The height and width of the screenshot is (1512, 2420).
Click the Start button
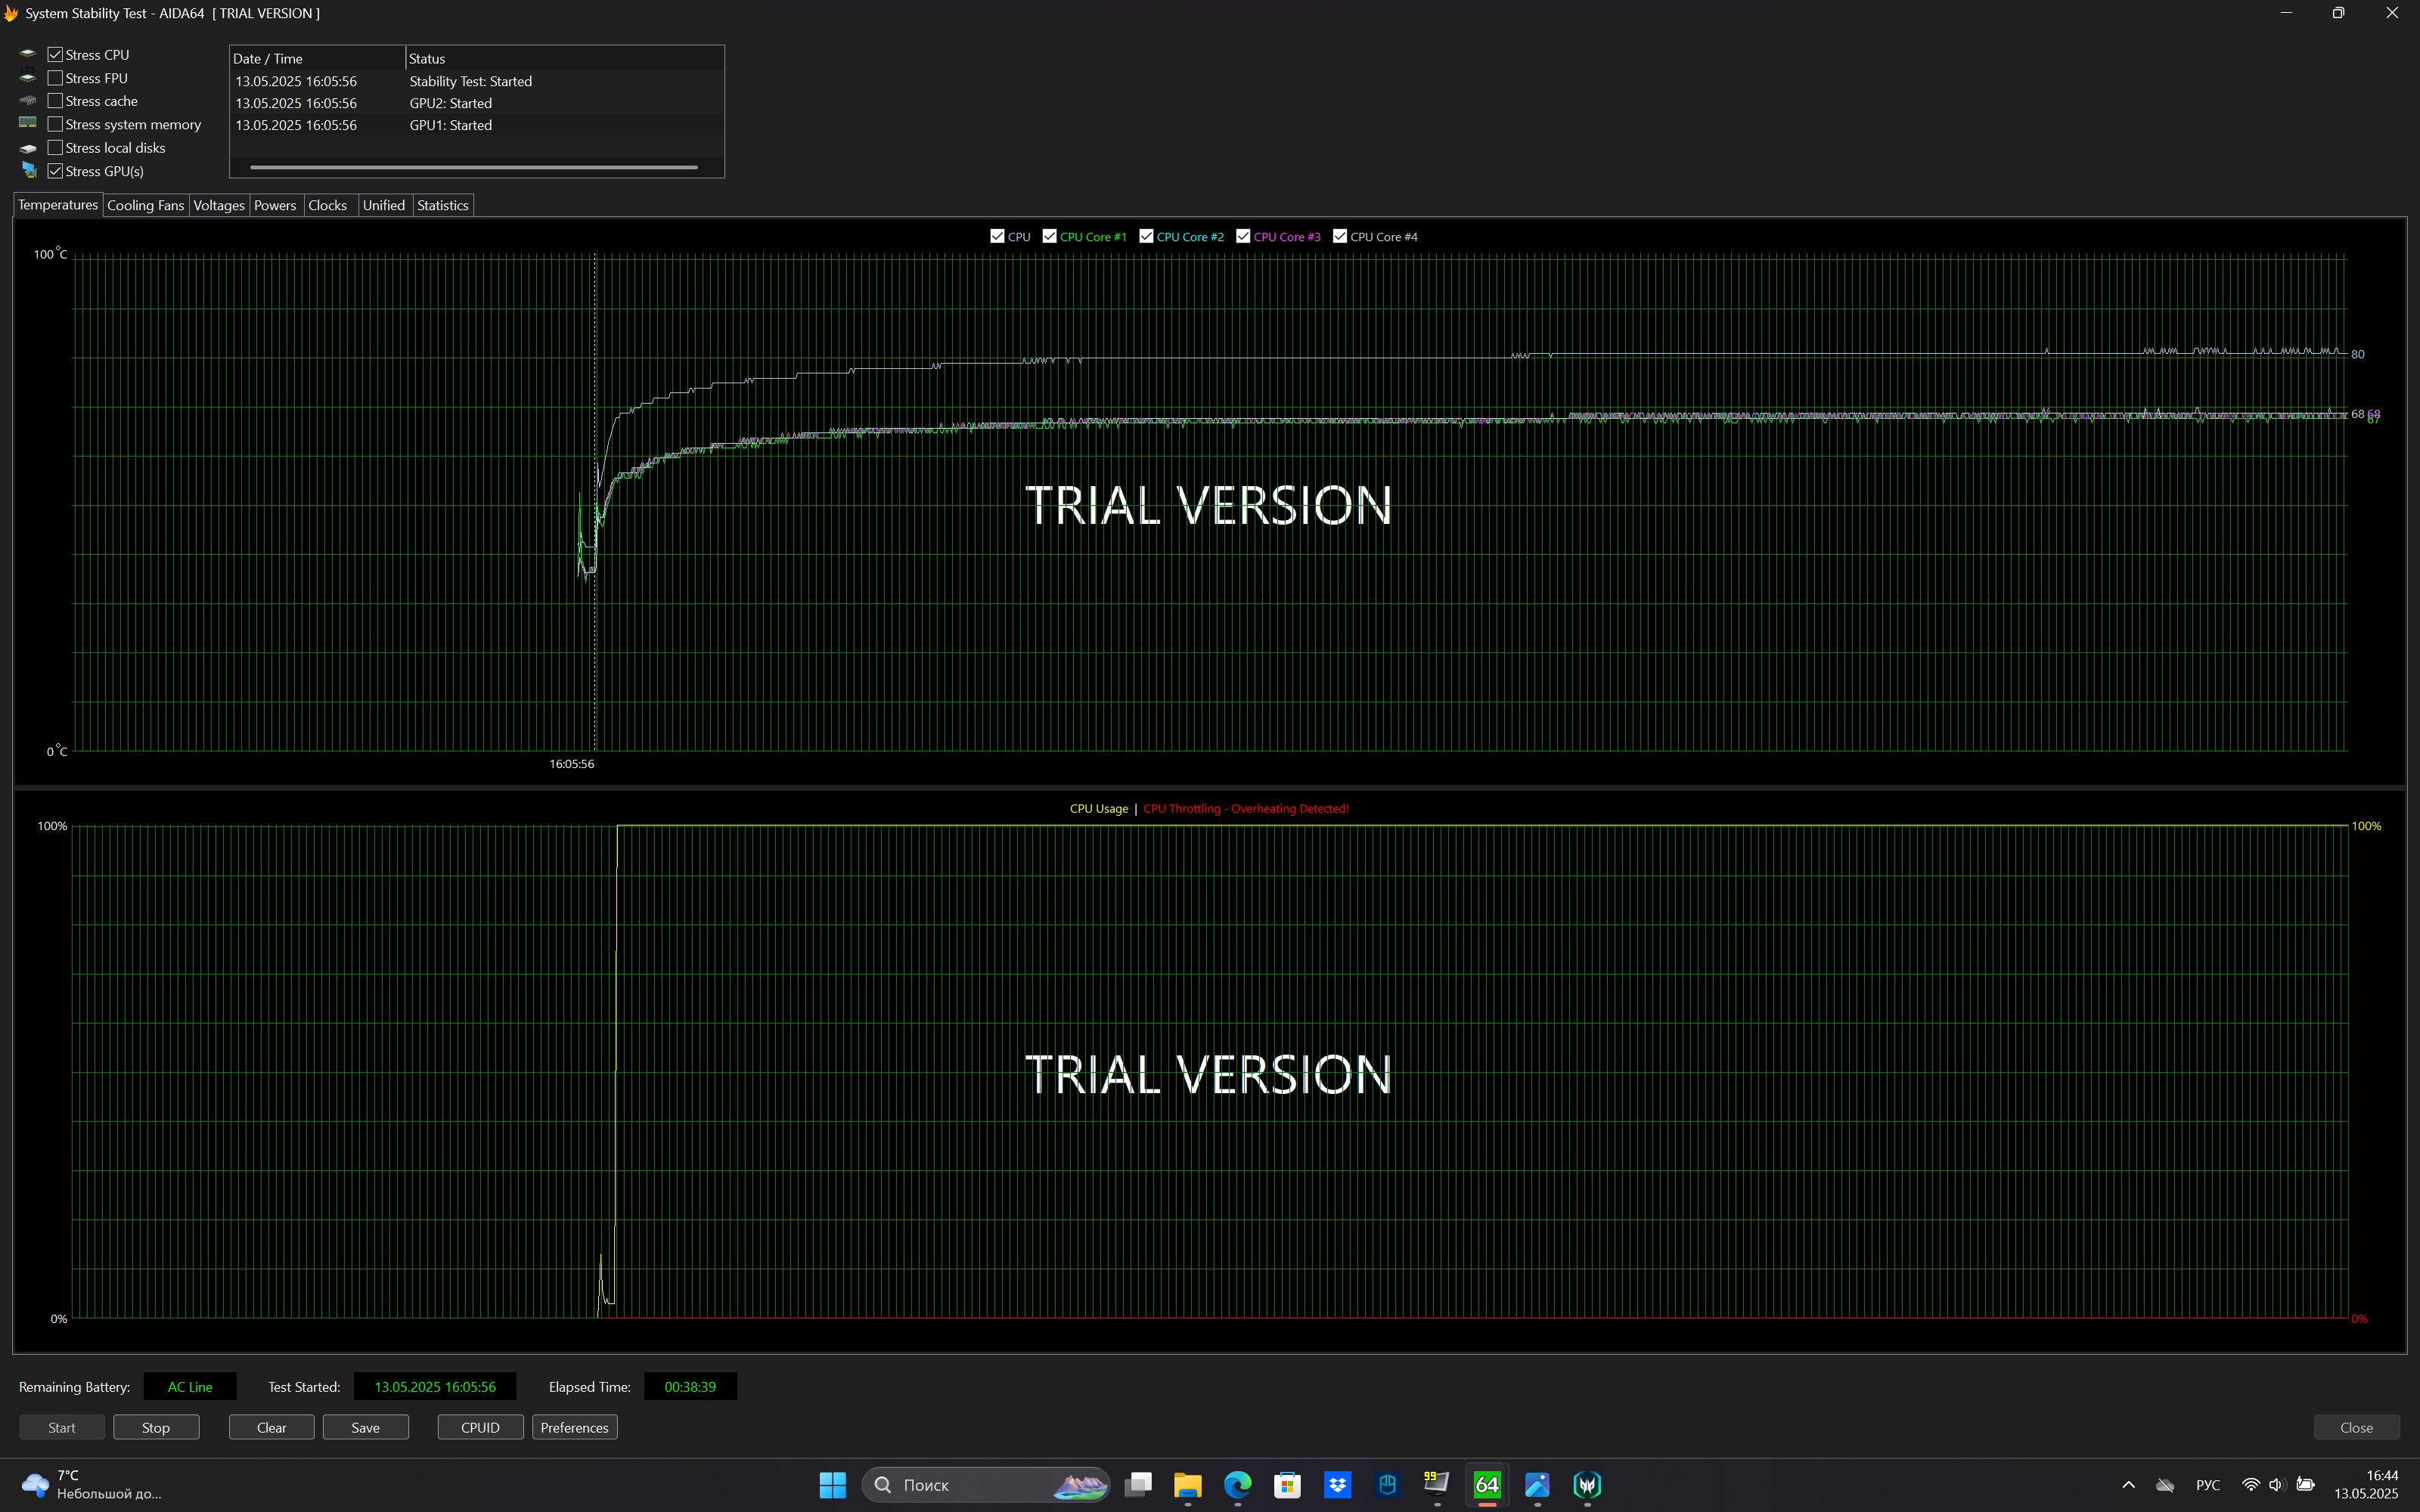pyautogui.click(x=62, y=1427)
